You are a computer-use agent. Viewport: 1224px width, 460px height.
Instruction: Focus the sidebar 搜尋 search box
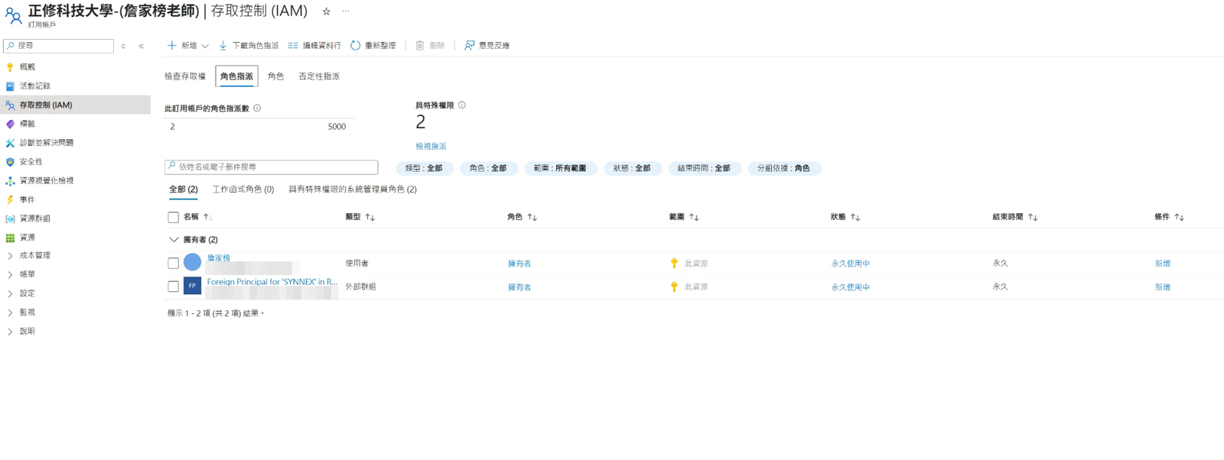(x=58, y=46)
